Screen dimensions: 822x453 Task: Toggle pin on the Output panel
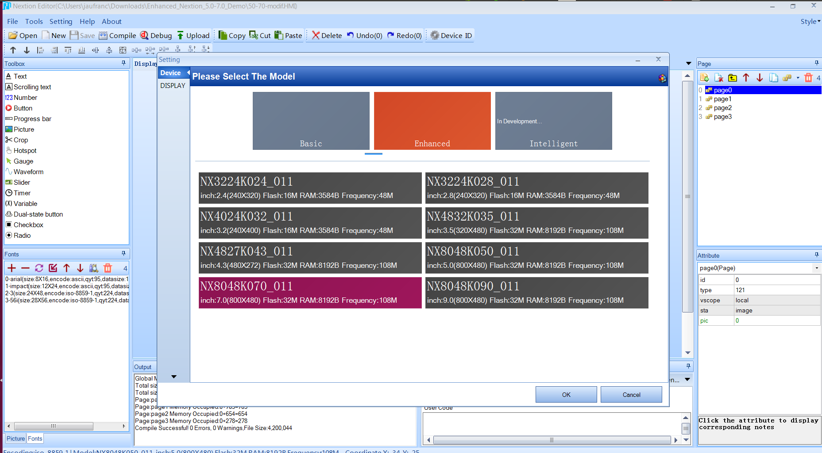click(688, 366)
